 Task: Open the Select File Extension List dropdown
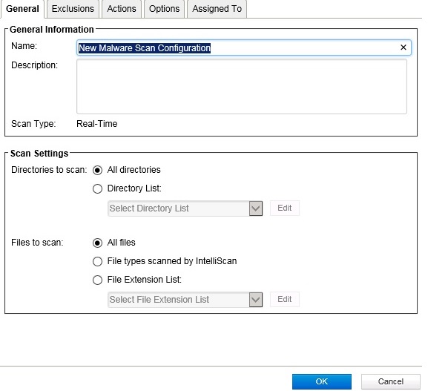pos(256,300)
